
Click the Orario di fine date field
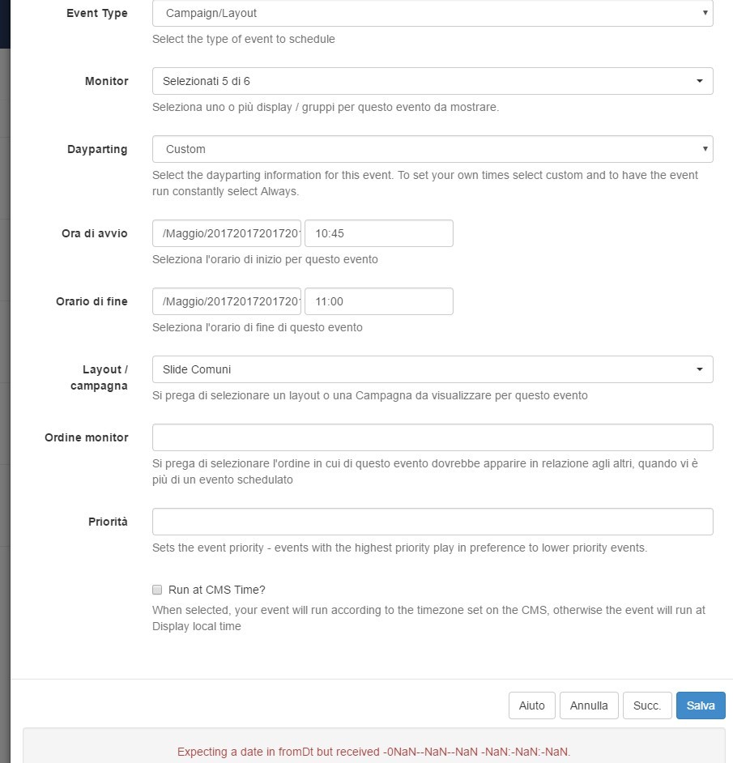coord(227,301)
